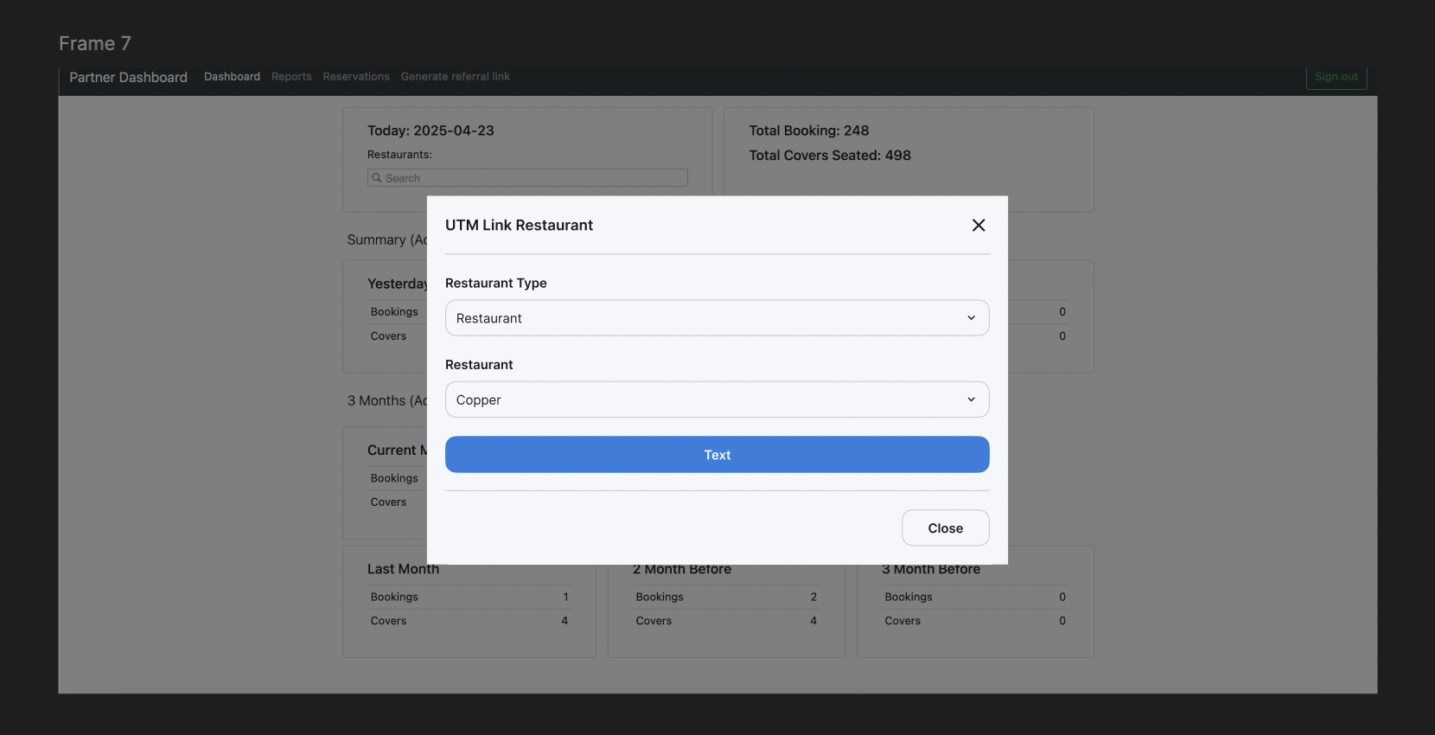The width and height of the screenshot is (1435, 735).
Task: Click the Last Month Bookings row
Action: point(469,597)
